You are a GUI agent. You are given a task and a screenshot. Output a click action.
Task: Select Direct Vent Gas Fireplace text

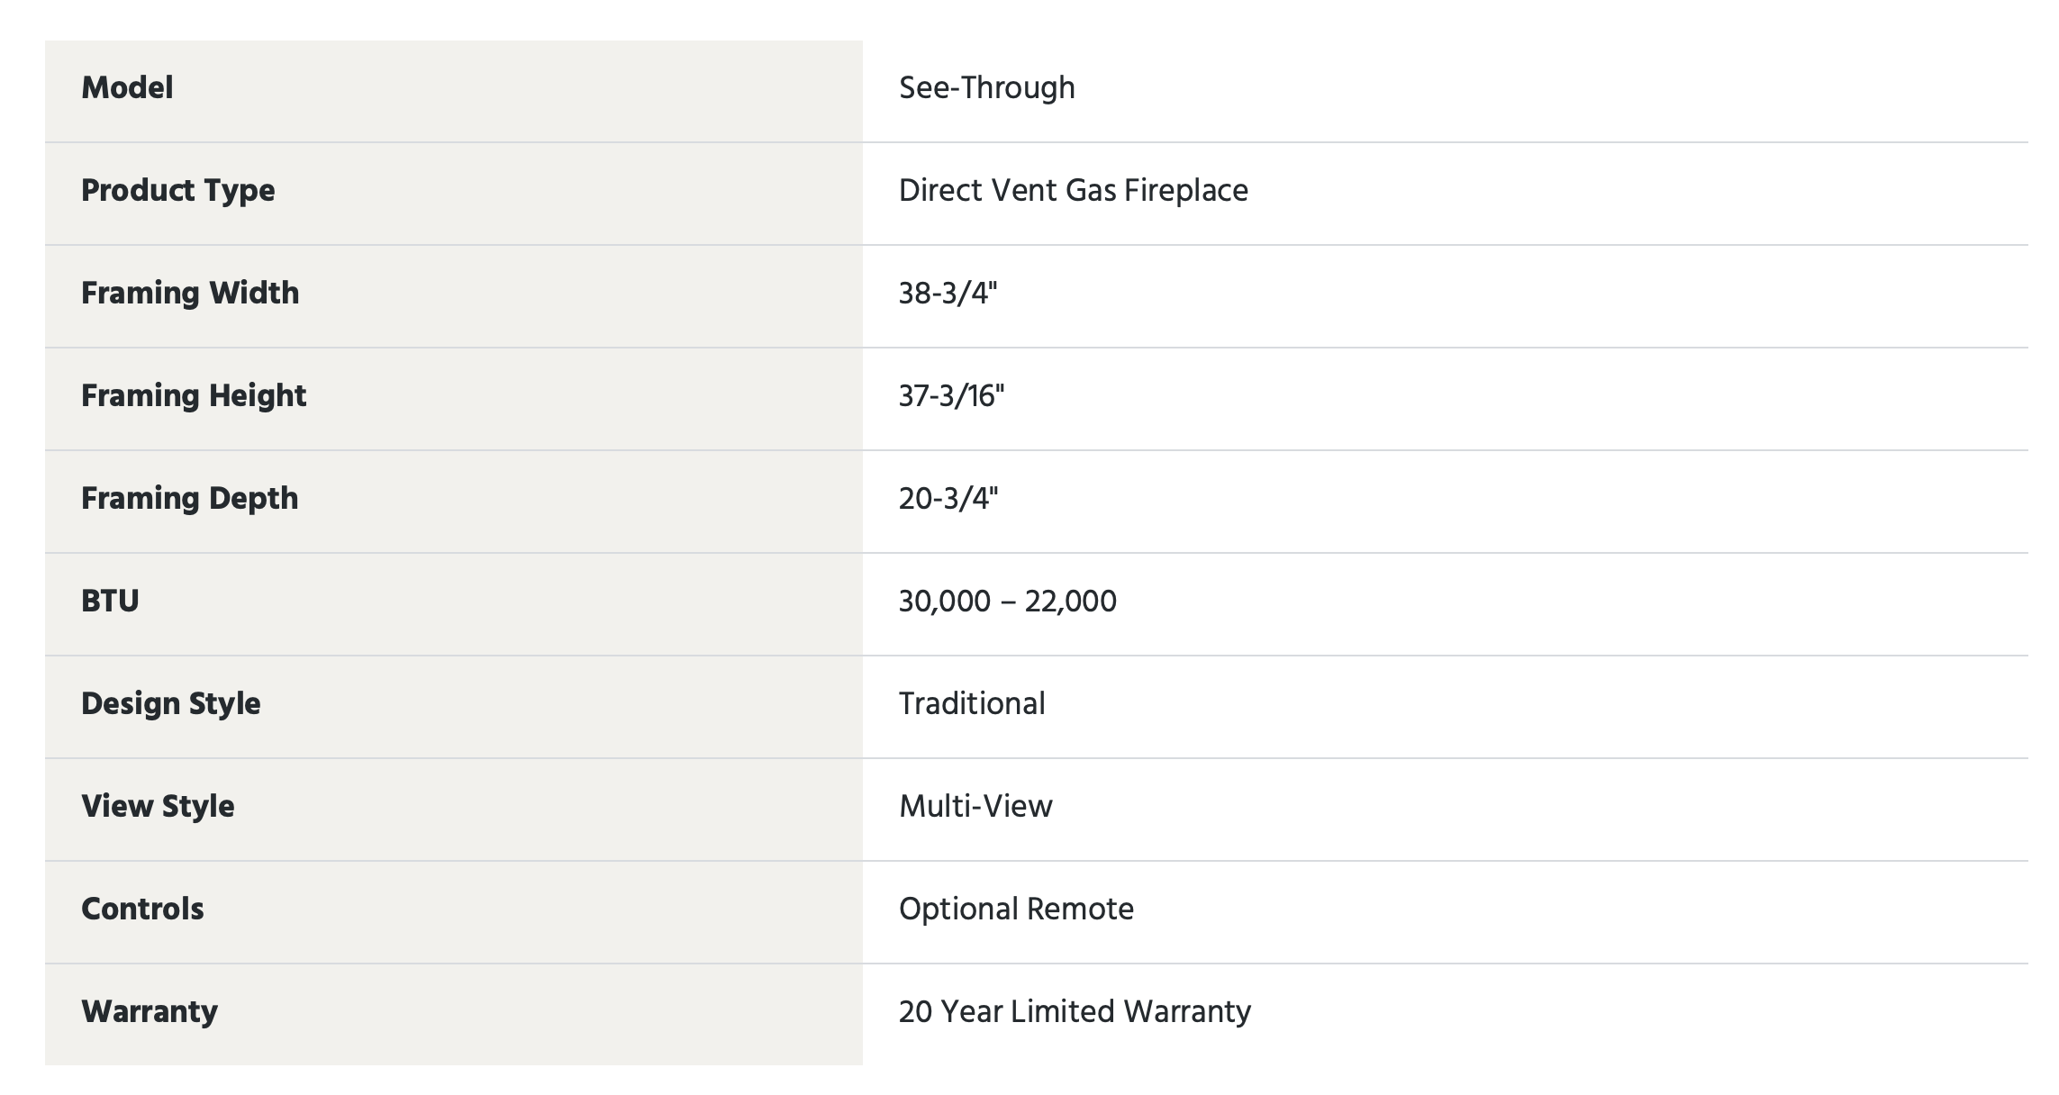tap(1074, 191)
